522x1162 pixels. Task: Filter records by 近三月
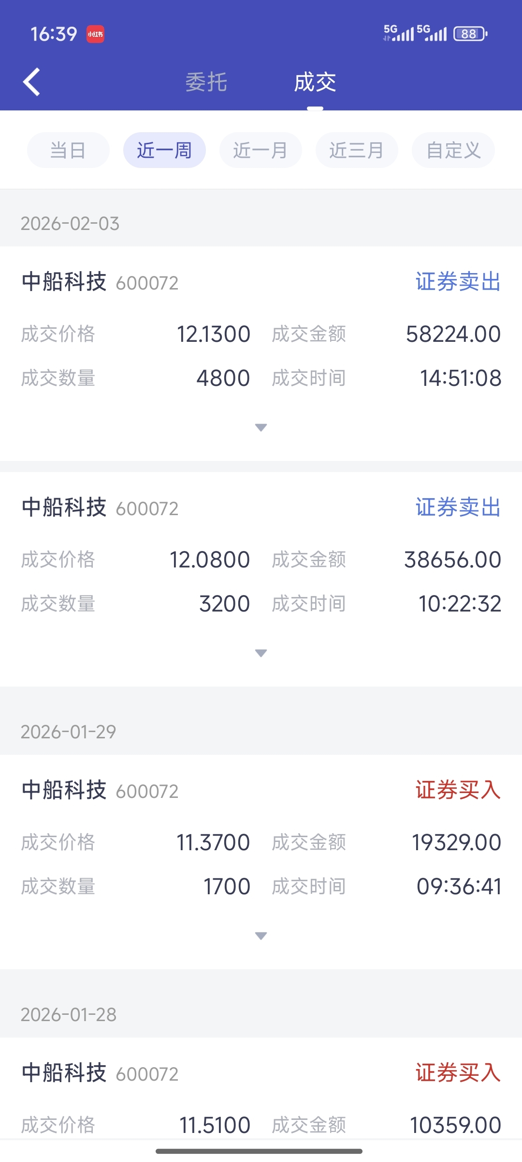[357, 150]
